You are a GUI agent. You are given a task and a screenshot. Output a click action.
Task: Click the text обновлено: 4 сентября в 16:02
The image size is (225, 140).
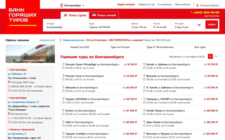point(187,57)
